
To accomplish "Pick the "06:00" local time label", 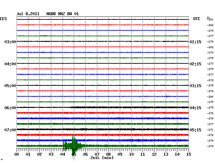I will pos(10,108).
